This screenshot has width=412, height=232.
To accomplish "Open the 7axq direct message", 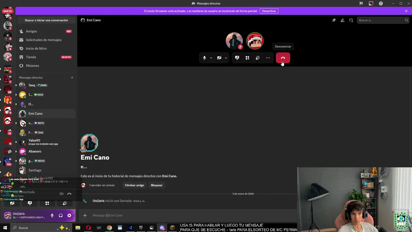I will tap(46, 85).
